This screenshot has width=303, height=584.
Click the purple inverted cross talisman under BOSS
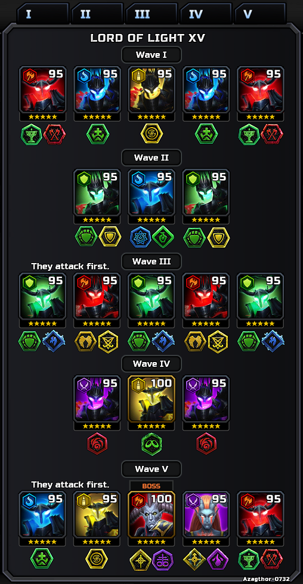tap(163, 559)
